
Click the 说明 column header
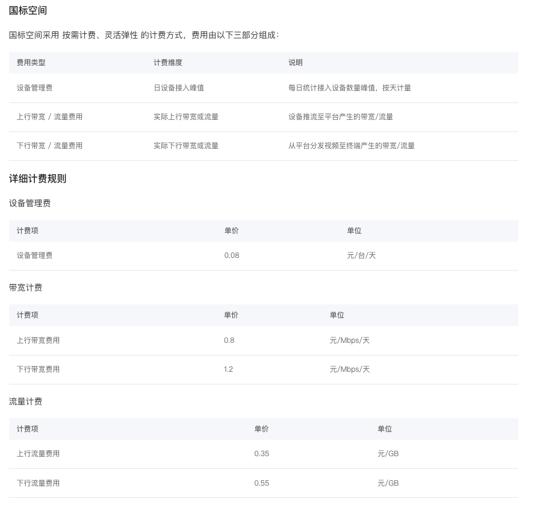tap(295, 63)
